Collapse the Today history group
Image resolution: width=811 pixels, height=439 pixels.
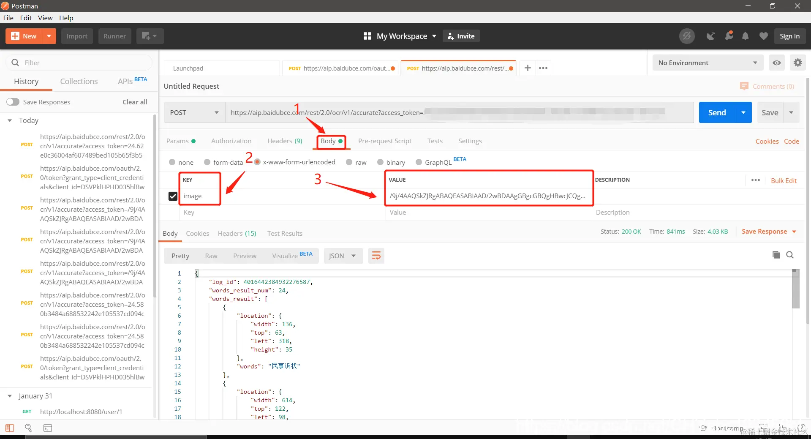10,120
